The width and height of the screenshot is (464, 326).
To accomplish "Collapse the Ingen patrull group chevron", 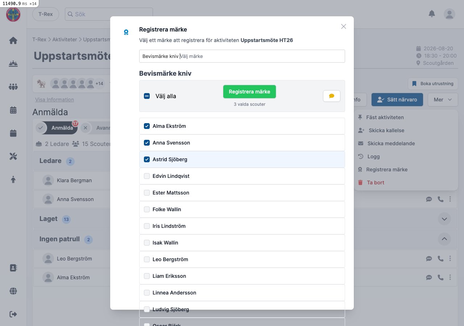I will 444,239.
